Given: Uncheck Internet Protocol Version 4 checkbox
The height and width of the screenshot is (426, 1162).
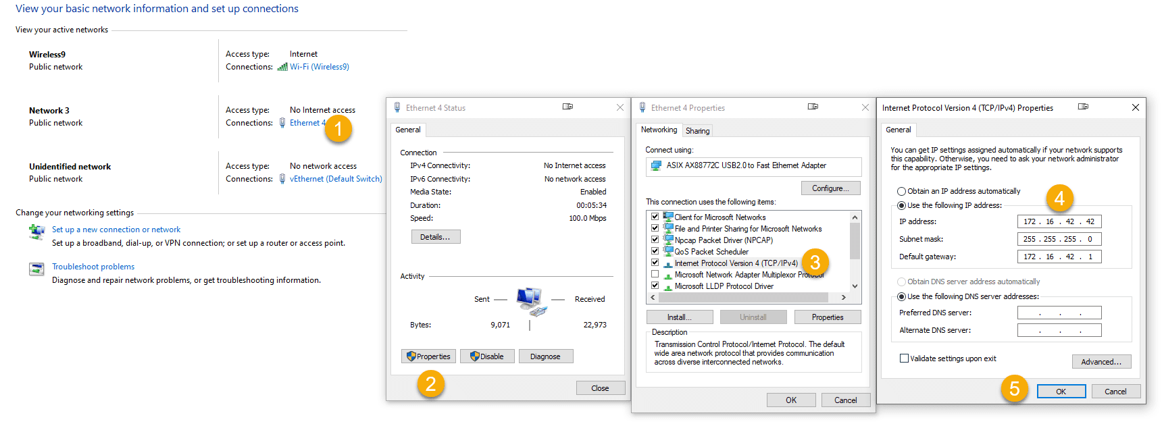Looking at the screenshot, I should (655, 263).
